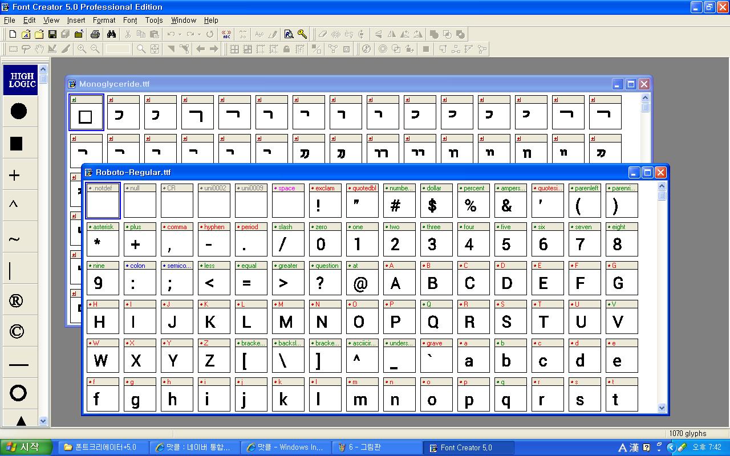Click the Windows Start button
This screenshot has width=730, height=456.
pos(26,447)
